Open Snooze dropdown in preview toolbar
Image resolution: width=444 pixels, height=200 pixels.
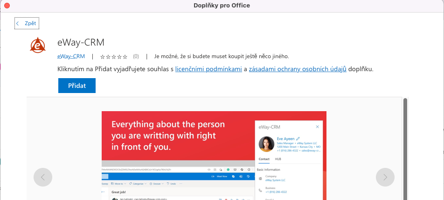pos(157,184)
